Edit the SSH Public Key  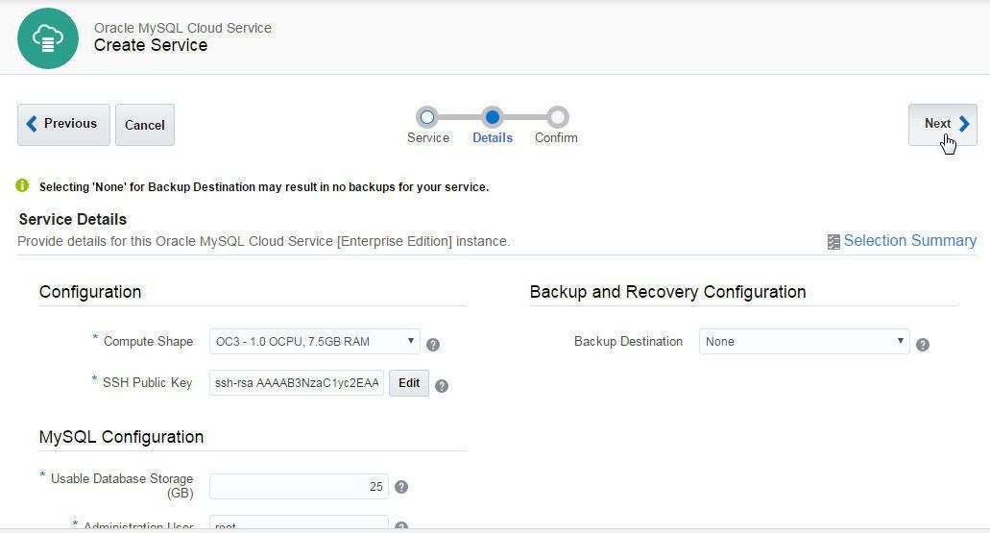[409, 382]
